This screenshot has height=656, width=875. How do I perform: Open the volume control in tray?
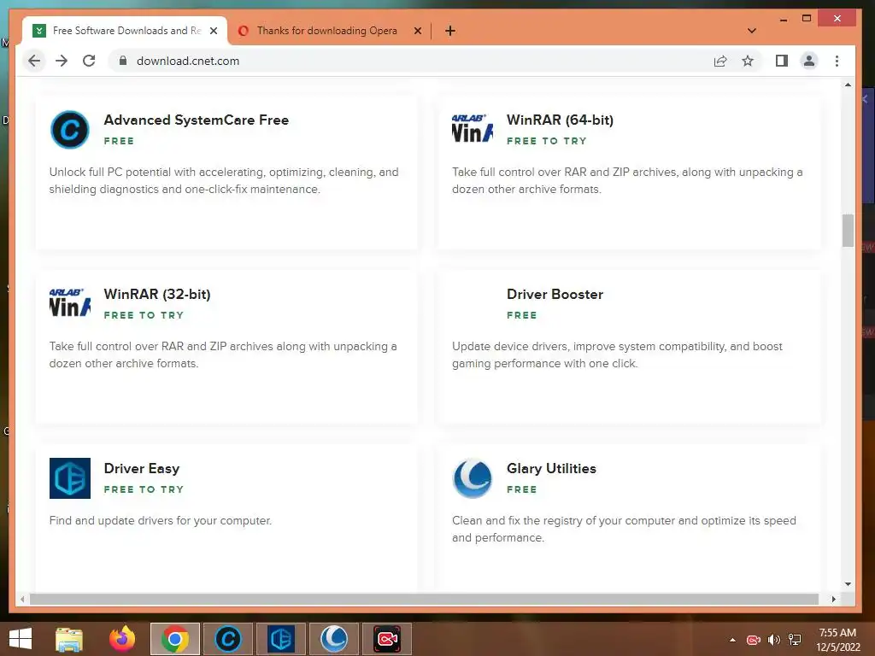tap(774, 640)
